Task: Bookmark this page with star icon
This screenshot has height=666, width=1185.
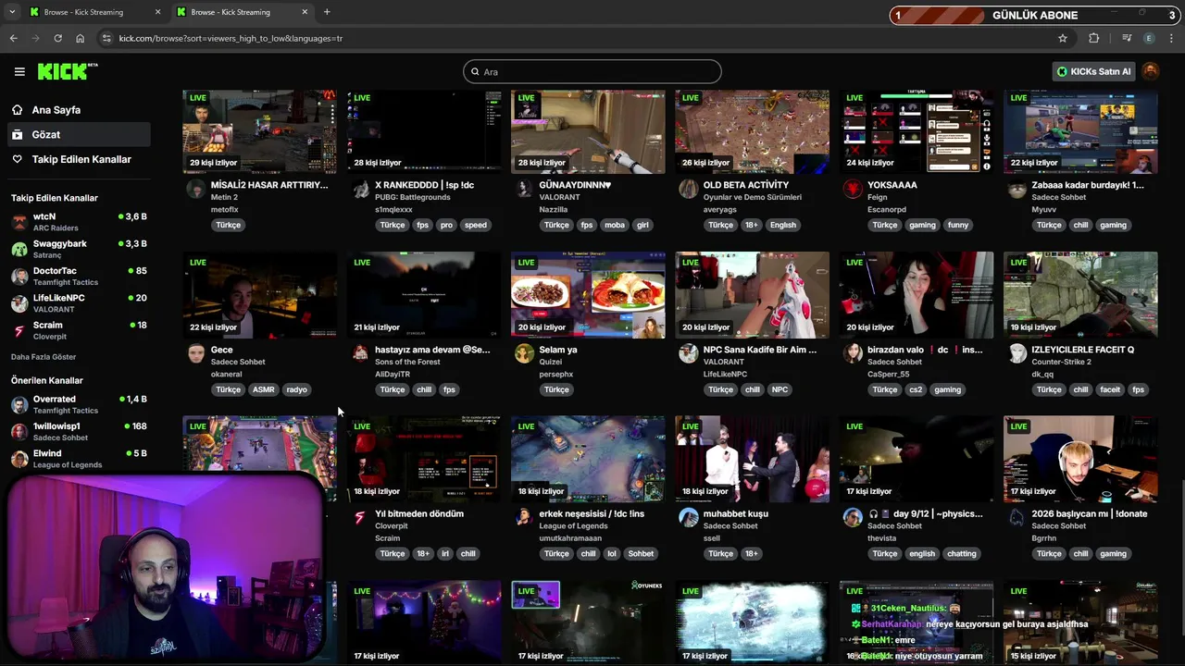Action: [1063, 38]
